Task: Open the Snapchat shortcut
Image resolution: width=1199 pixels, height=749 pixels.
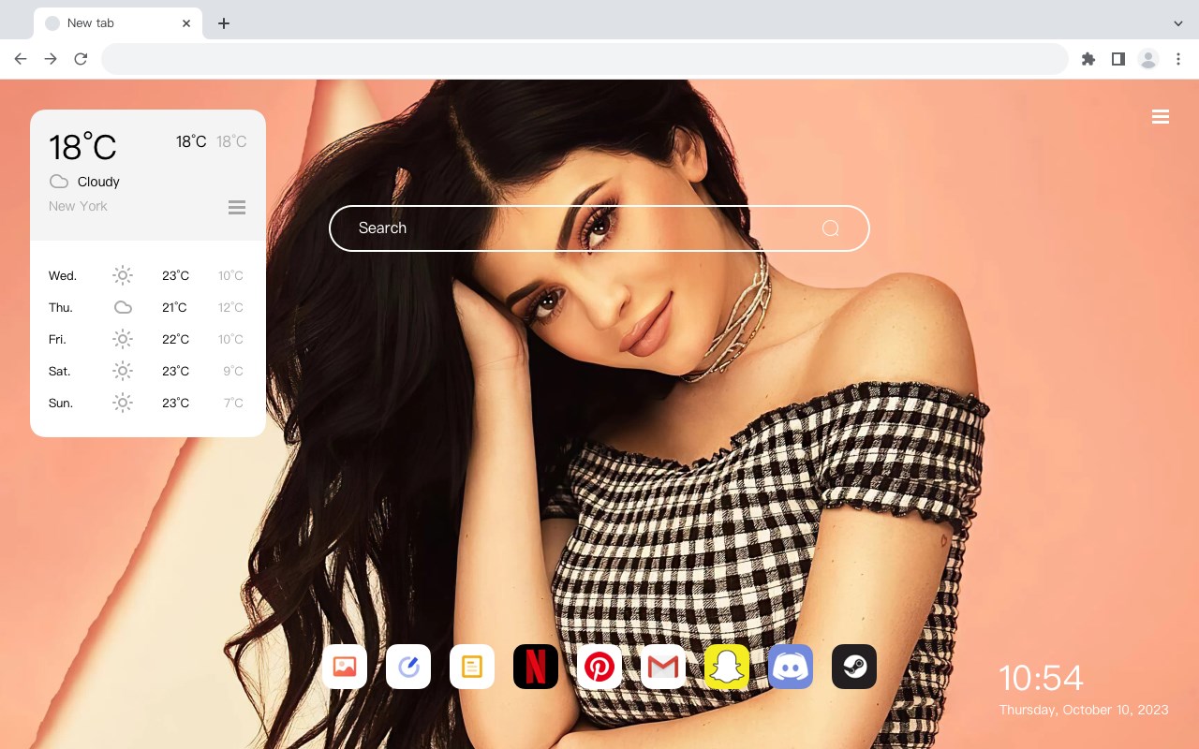Action: point(727,667)
